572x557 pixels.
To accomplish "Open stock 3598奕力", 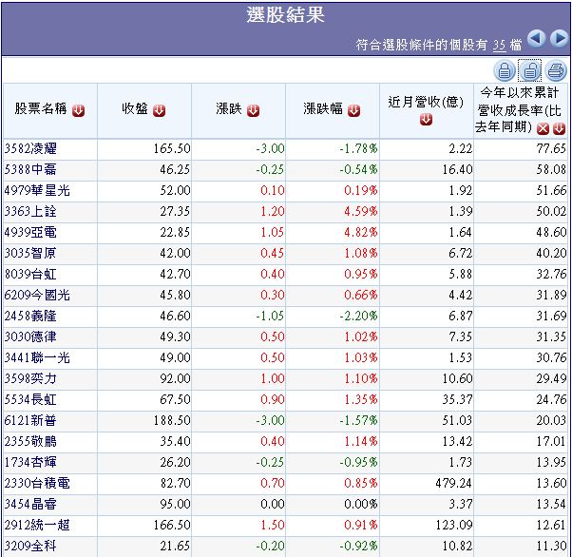I will click(30, 378).
